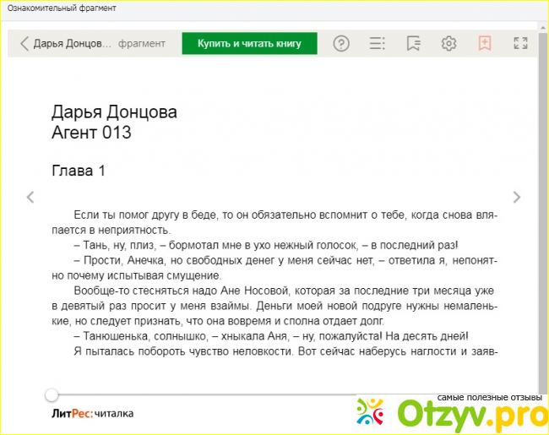Image resolution: width=549 pixels, height=435 pixels.
Task: Open the bookmarks list icon
Action: pyautogui.click(x=413, y=44)
